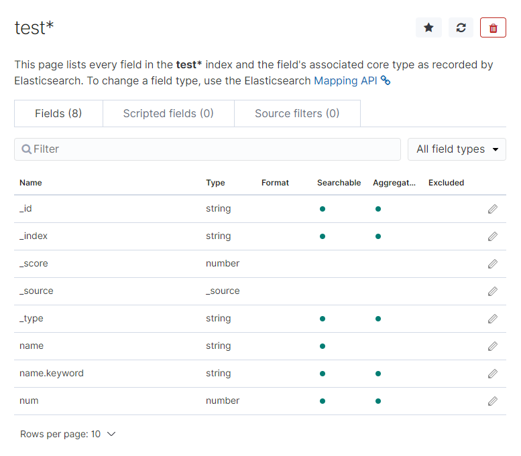
Task: Expand the Rows per page selector
Action: coord(68,434)
